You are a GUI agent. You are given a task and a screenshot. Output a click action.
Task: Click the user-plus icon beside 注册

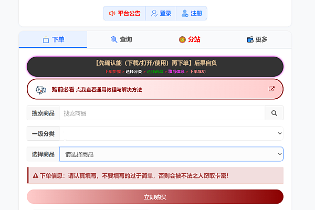(185, 14)
